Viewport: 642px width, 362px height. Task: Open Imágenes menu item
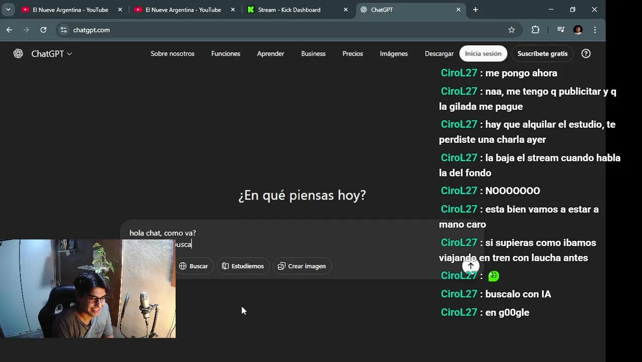(x=394, y=53)
